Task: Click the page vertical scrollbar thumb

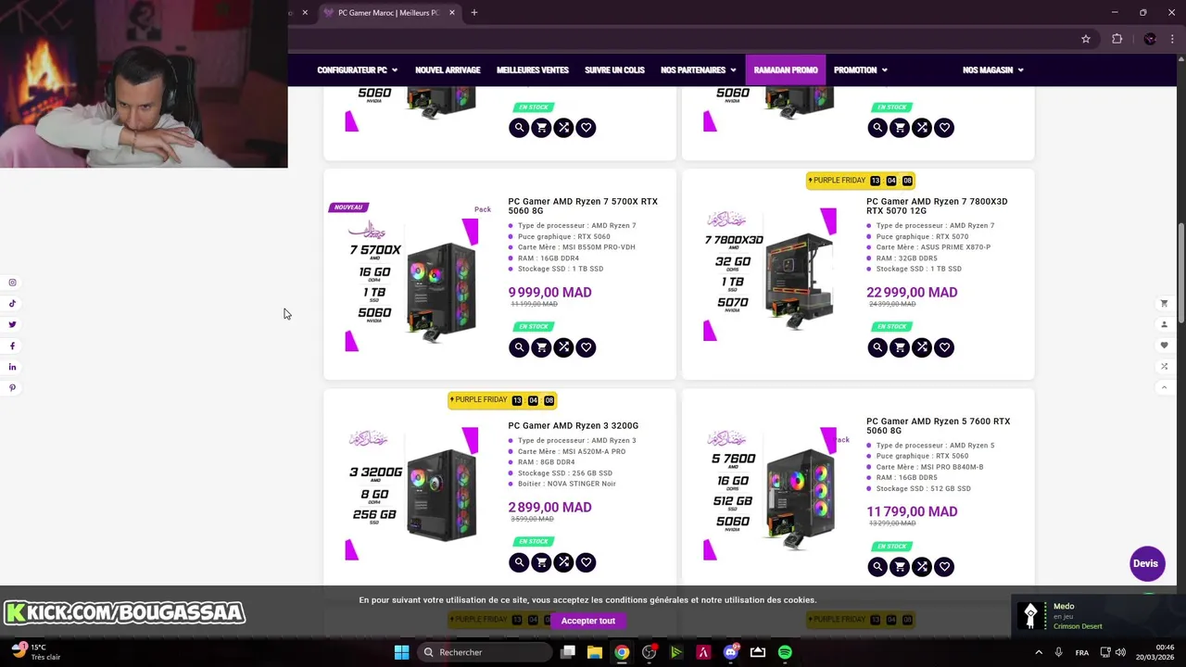Action: [x=1180, y=273]
